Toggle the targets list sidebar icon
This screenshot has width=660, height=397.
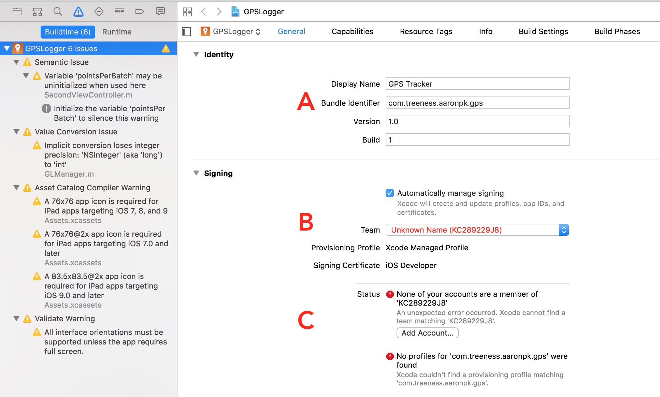click(x=186, y=32)
